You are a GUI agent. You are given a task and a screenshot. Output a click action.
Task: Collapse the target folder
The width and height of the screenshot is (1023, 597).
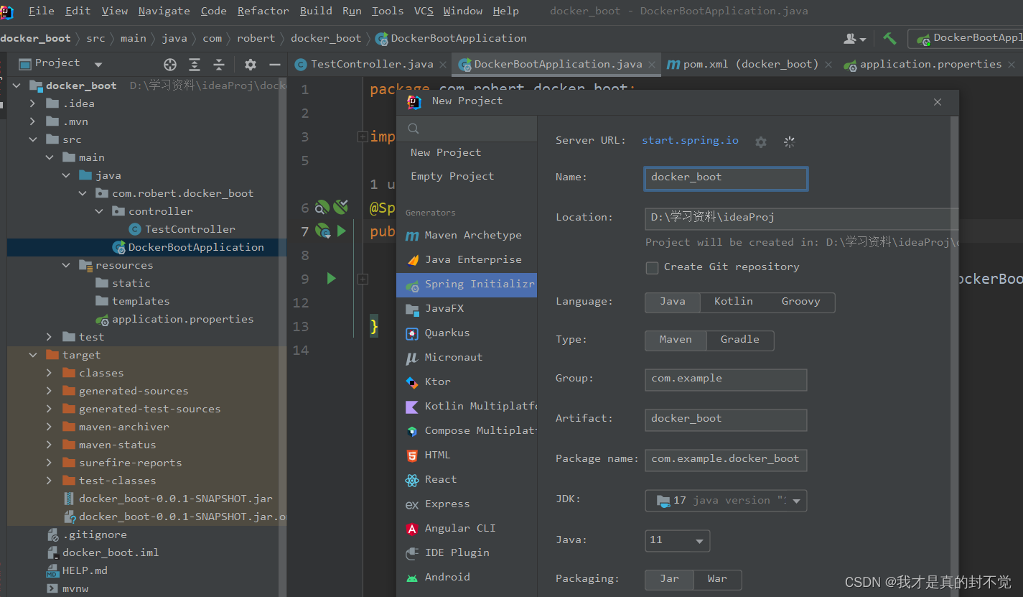coord(32,355)
